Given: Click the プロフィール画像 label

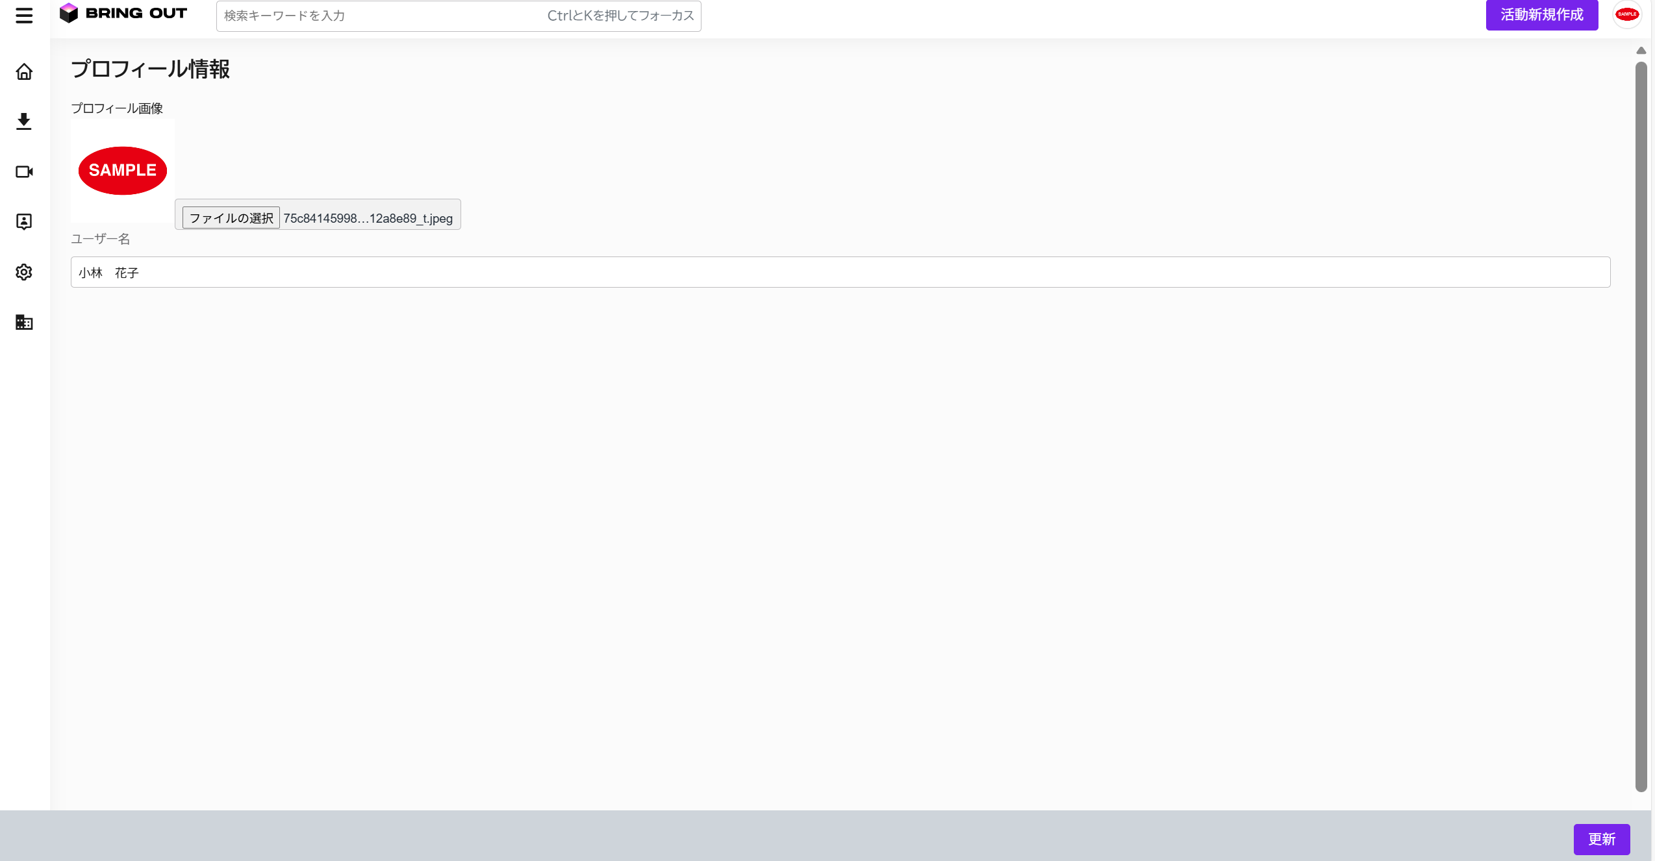Looking at the screenshot, I should (x=117, y=108).
